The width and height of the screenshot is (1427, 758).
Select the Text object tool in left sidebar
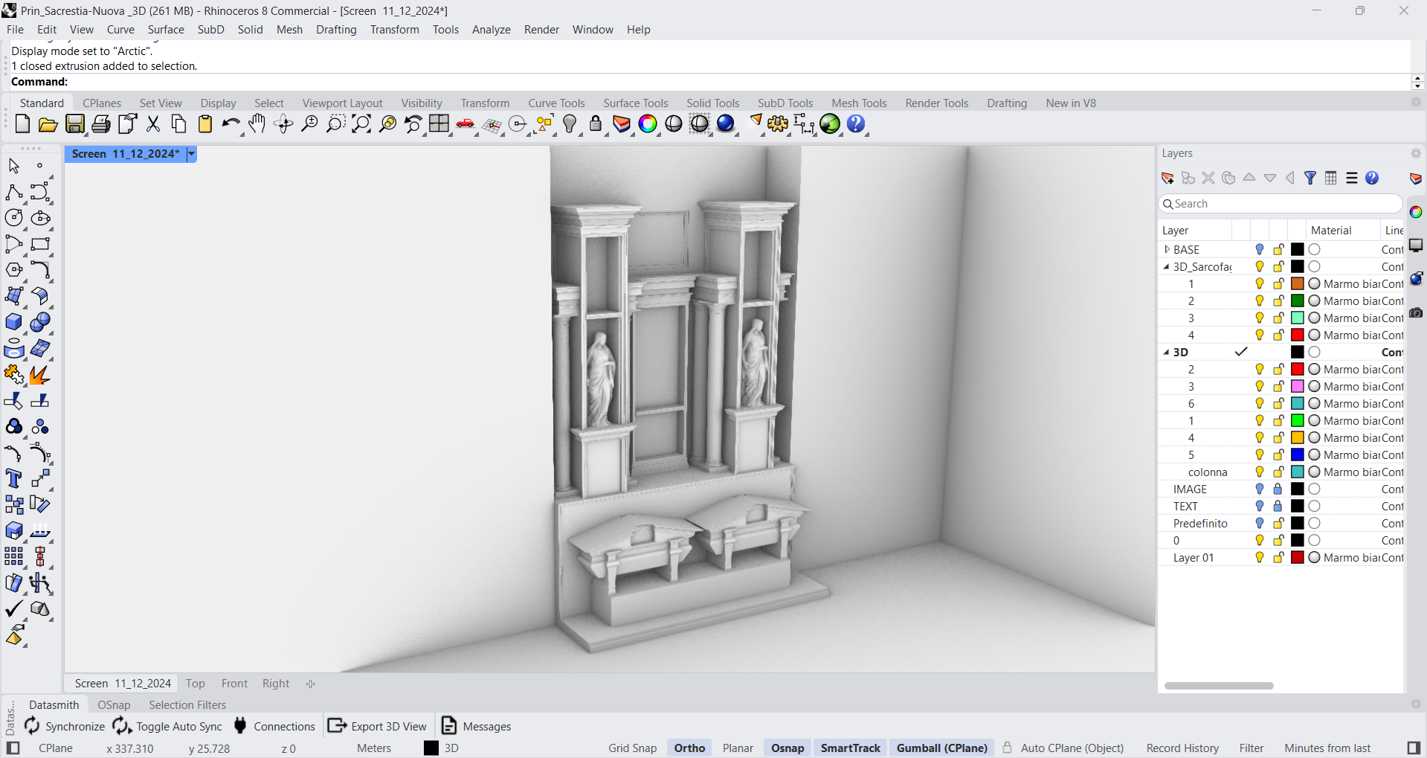[13, 479]
